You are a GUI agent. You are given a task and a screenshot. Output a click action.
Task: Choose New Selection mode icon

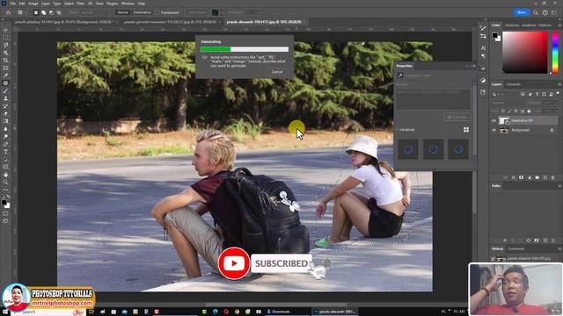pyautogui.click(x=35, y=12)
